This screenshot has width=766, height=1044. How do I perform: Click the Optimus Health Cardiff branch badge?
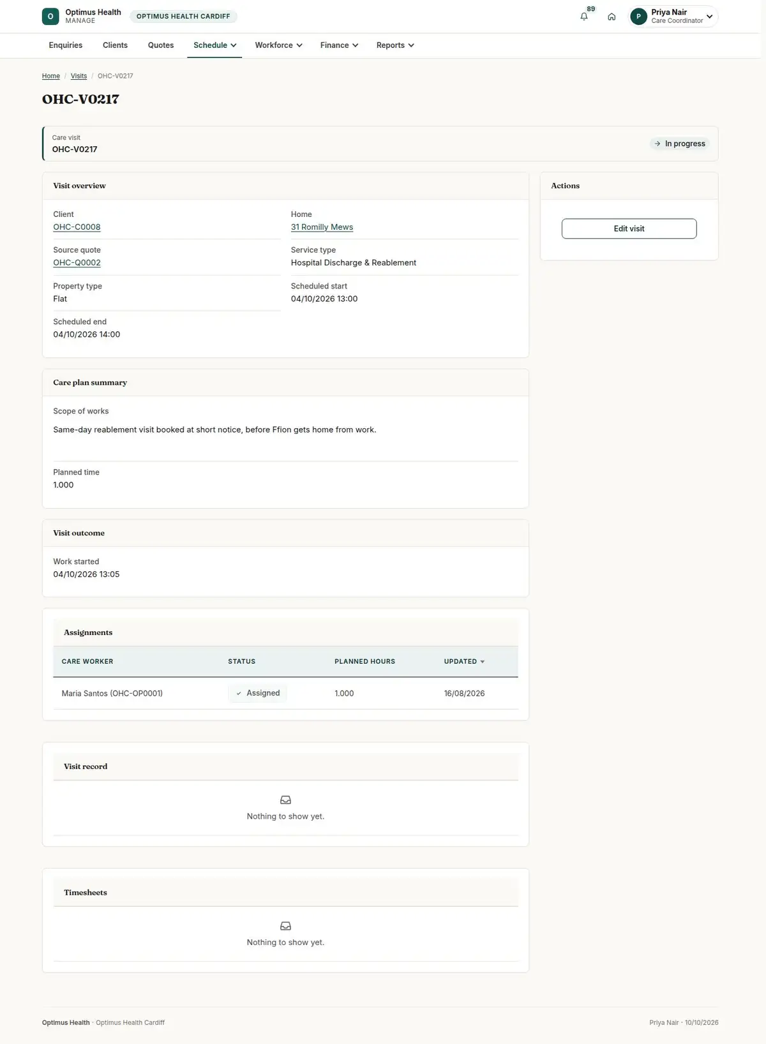183,17
